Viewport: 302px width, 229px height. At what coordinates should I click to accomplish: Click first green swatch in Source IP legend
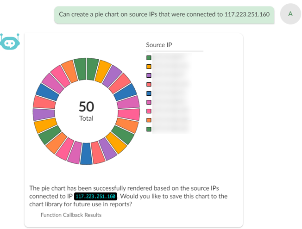tap(149, 58)
